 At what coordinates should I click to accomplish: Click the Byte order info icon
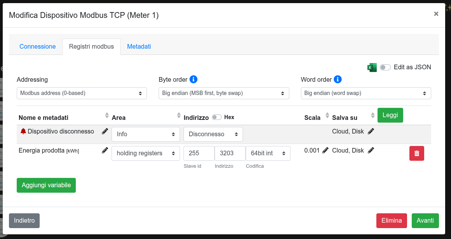tap(193, 79)
